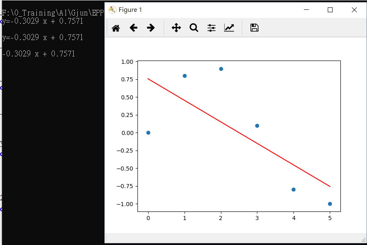
Task: Select the Zoom to rectangle magnifier tool
Action: click(x=194, y=28)
